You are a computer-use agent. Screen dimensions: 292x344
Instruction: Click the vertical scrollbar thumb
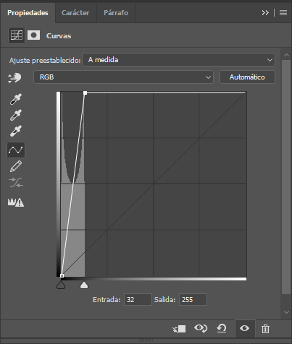click(286, 177)
